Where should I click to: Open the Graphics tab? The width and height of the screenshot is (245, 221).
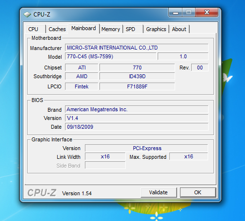[x=156, y=29]
